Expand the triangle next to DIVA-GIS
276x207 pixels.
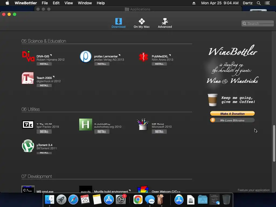pyautogui.click(x=51, y=55)
